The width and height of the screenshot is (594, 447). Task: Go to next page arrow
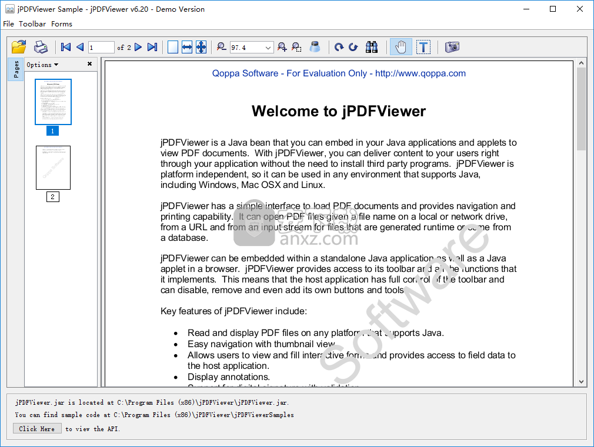coord(138,48)
